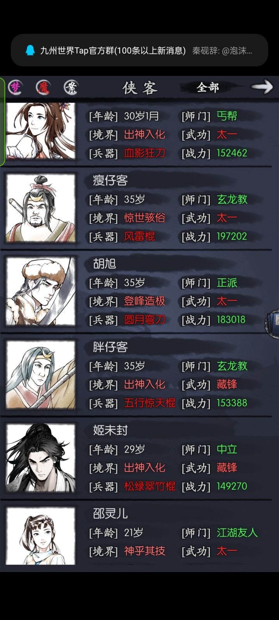Tap the QQ penguin notification icon
Image resolution: width=279 pixels, height=620 pixels.
30,50
